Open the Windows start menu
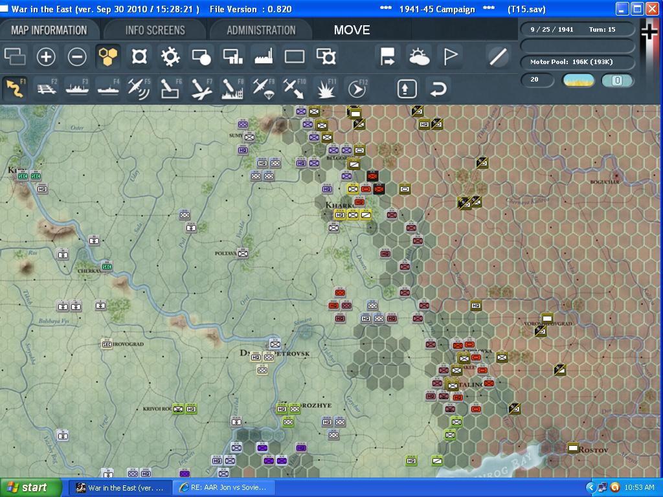The height and width of the screenshot is (497, 663). click(30, 488)
